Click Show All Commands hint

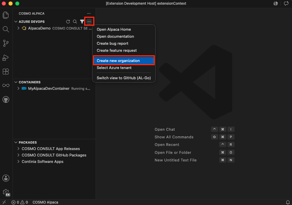[x=174, y=137]
